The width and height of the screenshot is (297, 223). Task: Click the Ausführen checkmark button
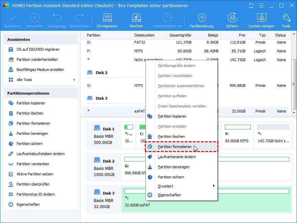12,21
